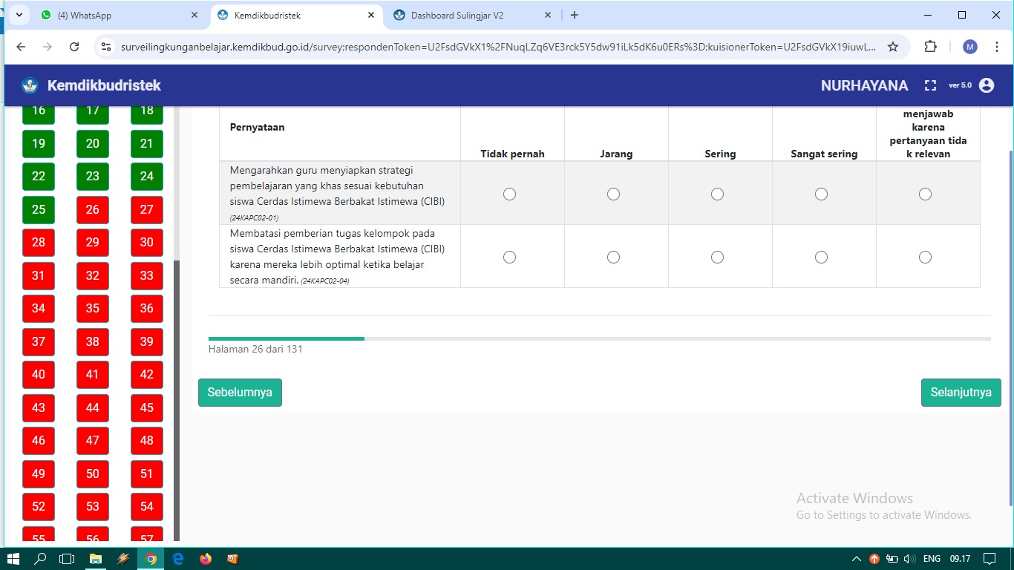Expand the hidden system tray icons chevron
1014x570 pixels.
[856, 559]
